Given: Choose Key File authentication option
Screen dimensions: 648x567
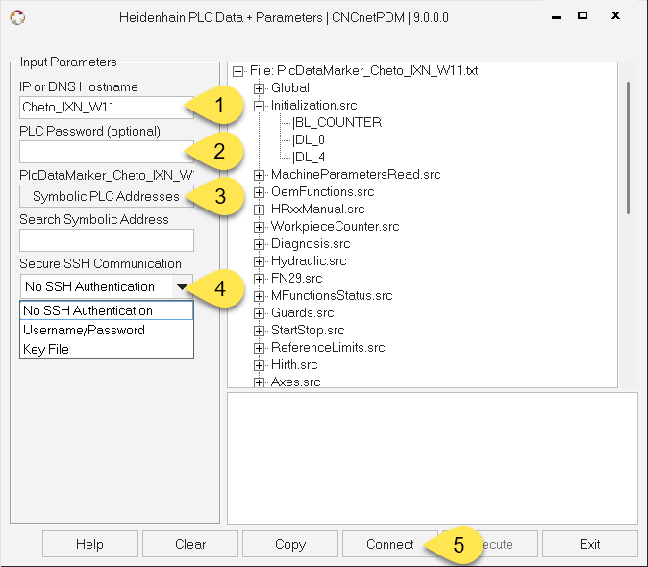Looking at the screenshot, I should point(106,349).
